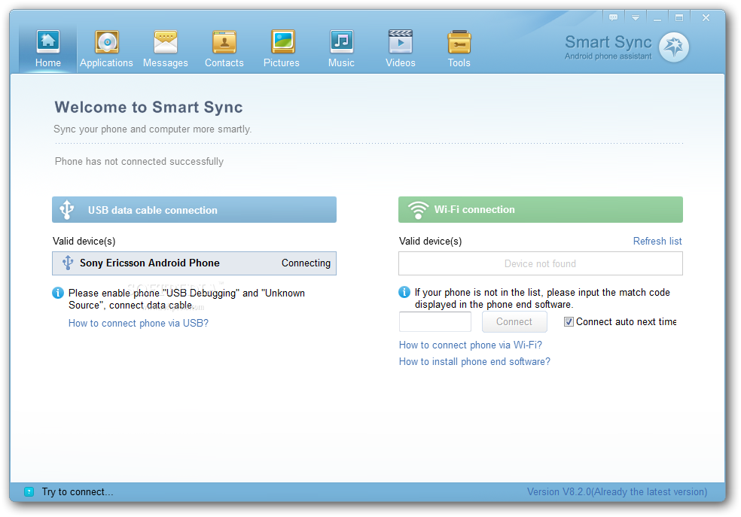This screenshot has width=741, height=517.
Task: Select Sony Ericsson Android Phone device row
Action: [x=194, y=263]
